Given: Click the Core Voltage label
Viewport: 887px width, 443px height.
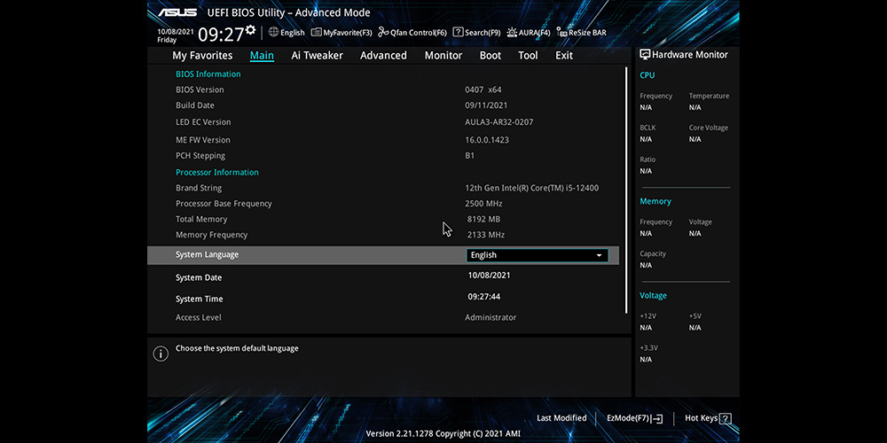Looking at the screenshot, I should 708,128.
